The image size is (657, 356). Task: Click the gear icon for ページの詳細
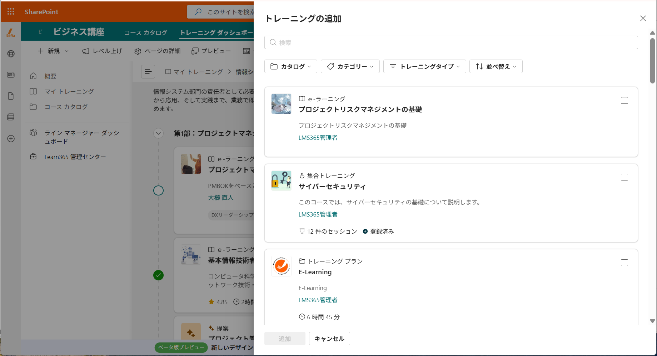pyautogui.click(x=138, y=51)
